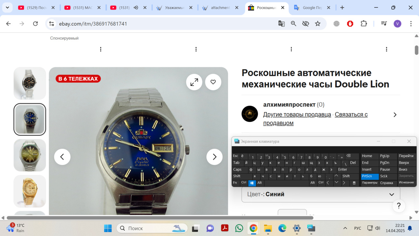Open WhatsApp from the taskbar
419x236 pixels.
(x=239, y=228)
